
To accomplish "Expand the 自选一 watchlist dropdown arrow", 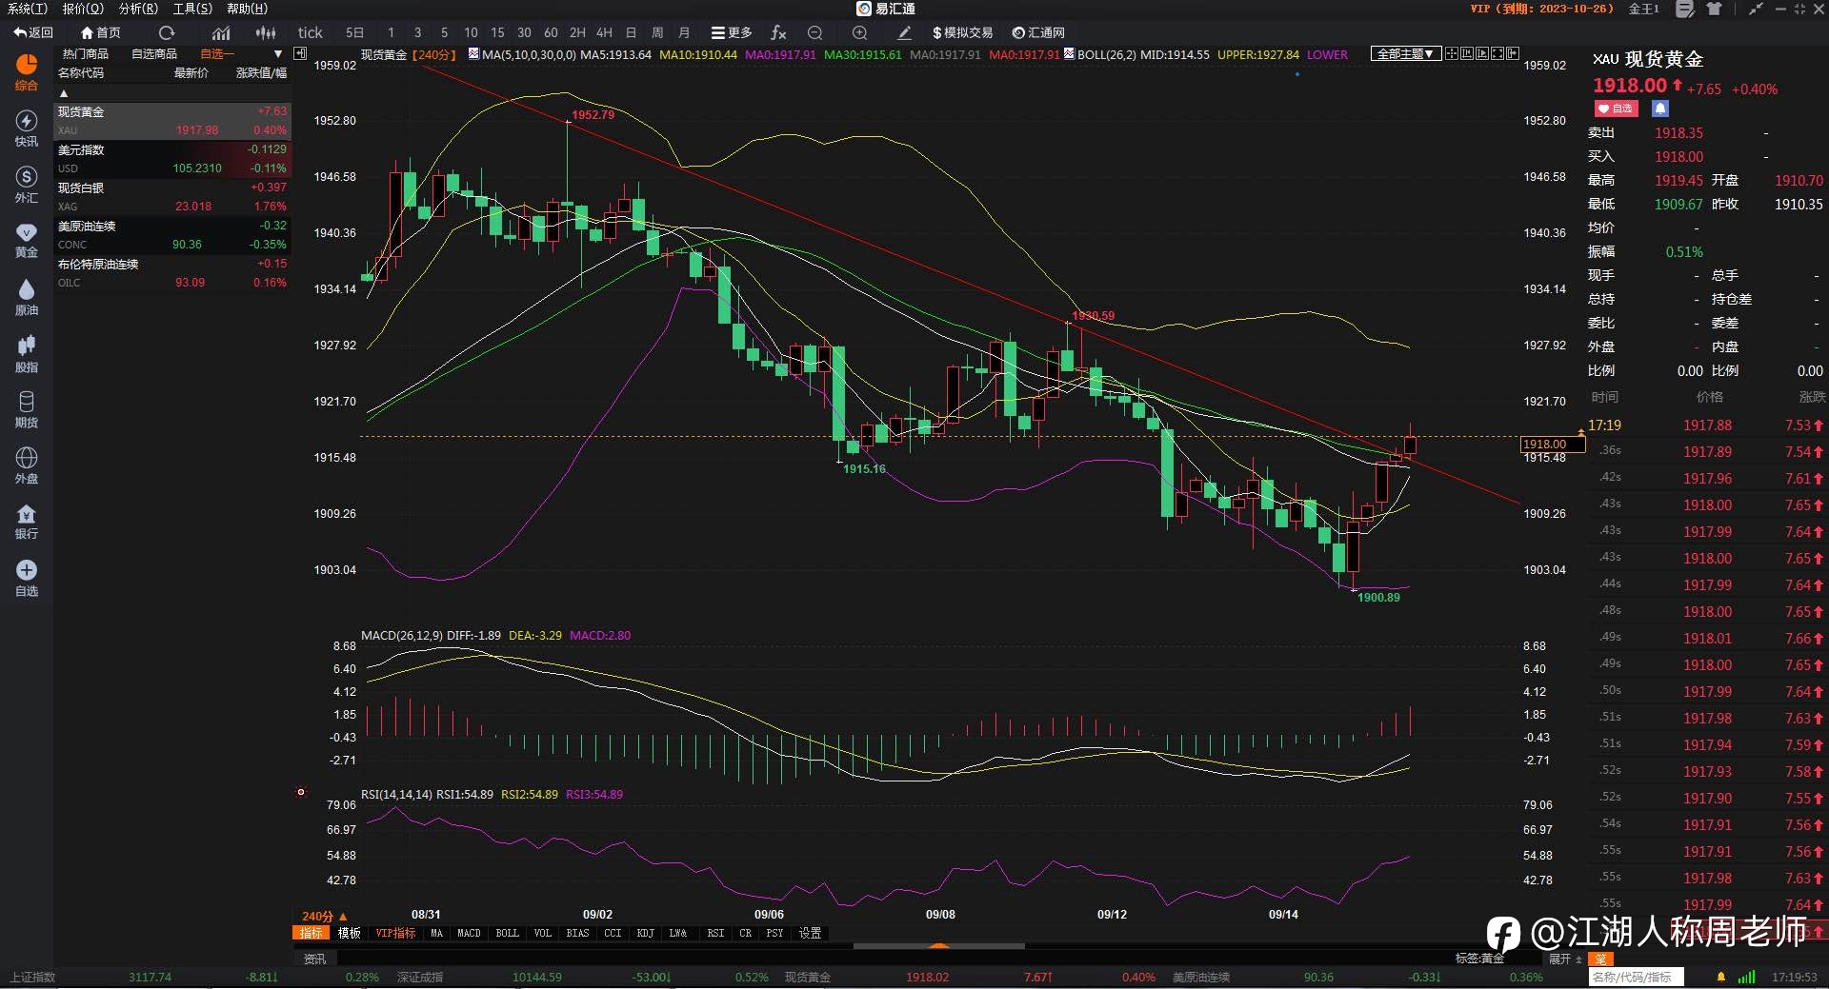I will pos(278,54).
